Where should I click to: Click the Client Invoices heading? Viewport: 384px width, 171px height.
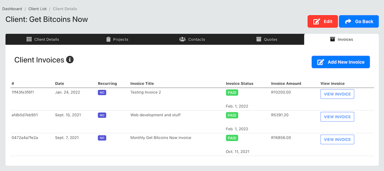(x=39, y=60)
